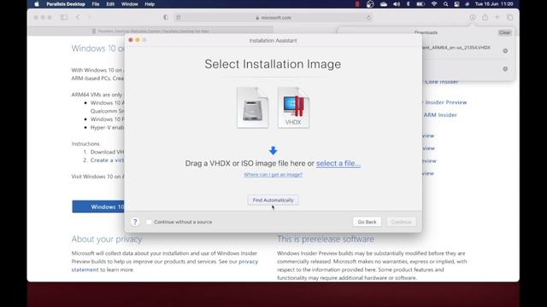
Task: Click the Bluetooth menu bar icon
Action: click(409, 4)
